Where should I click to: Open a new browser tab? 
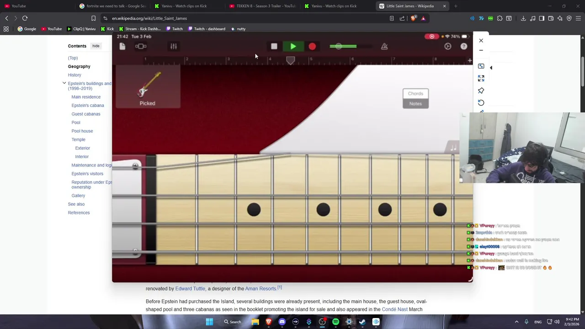456,6
